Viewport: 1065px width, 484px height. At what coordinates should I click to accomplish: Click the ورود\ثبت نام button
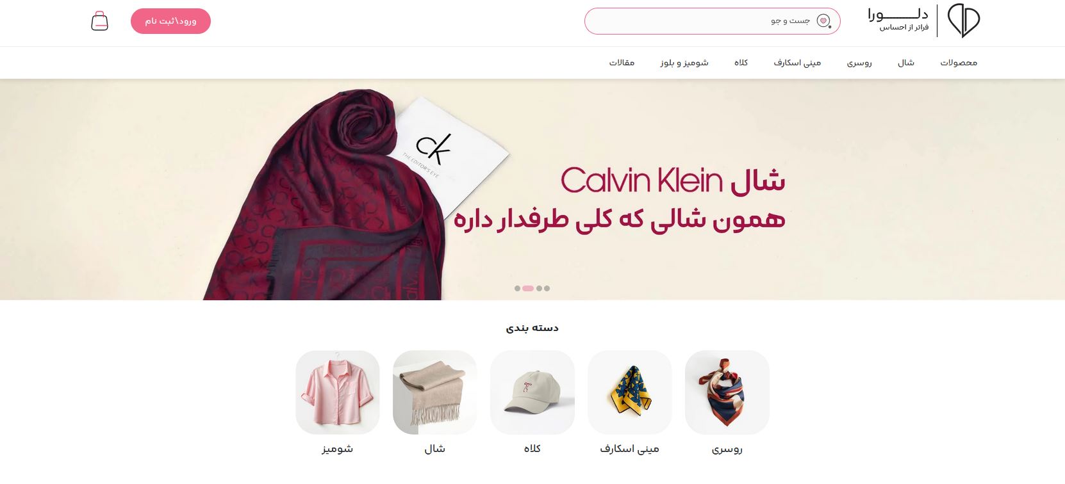coord(170,21)
